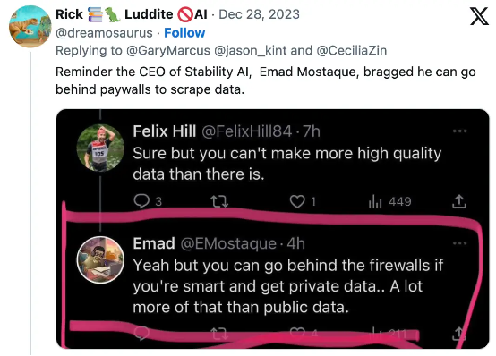Follow @dreamosaurus
The height and width of the screenshot is (356, 496).
pos(184,33)
